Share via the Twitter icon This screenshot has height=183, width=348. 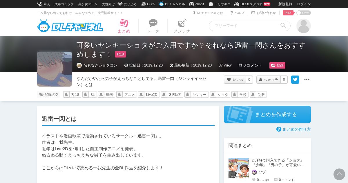click(295, 80)
